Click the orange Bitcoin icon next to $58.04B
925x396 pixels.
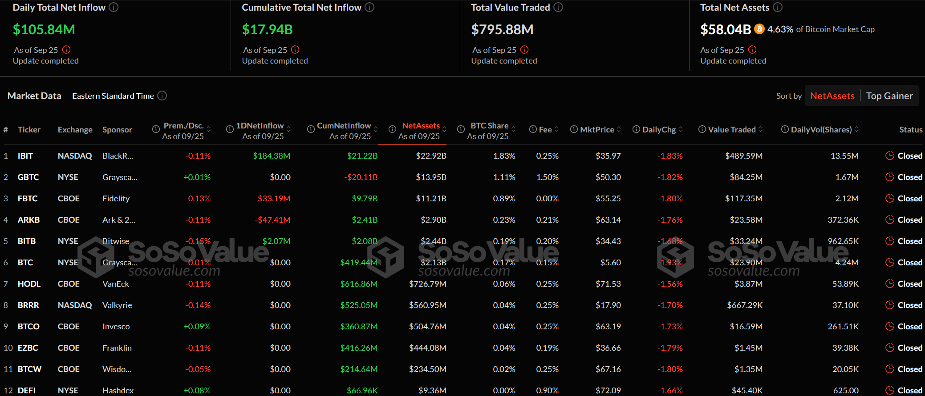(759, 29)
